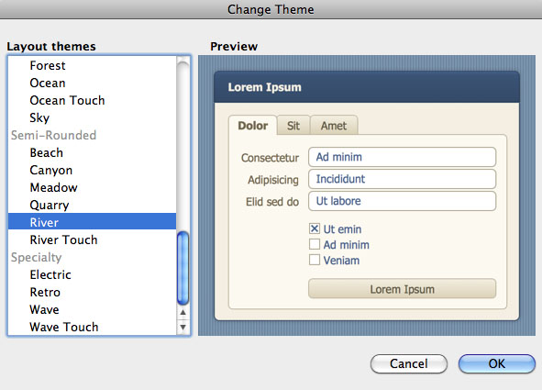This screenshot has width=542, height=390.
Task: Switch to the Sit tab in preview
Action: pos(293,126)
